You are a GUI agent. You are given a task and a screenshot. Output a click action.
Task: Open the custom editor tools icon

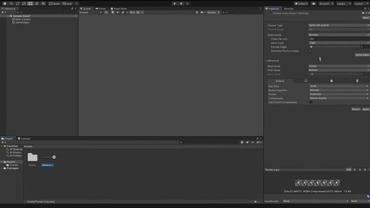tap(43, 3)
